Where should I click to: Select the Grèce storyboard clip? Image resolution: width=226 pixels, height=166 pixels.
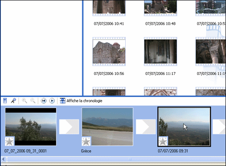click(x=108, y=127)
